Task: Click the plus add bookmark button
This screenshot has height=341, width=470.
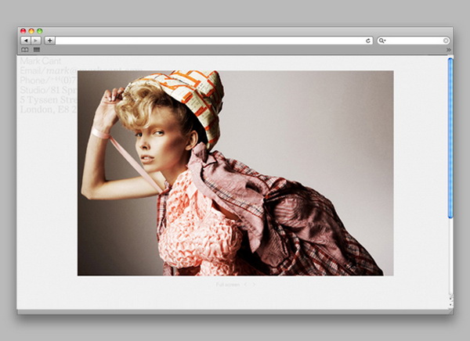Action: (50, 41)
